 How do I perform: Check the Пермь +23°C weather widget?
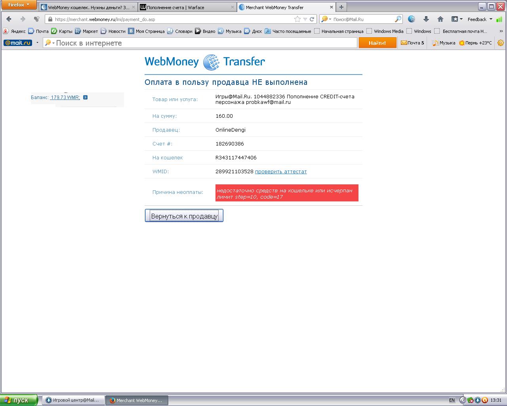click(475, 43)
